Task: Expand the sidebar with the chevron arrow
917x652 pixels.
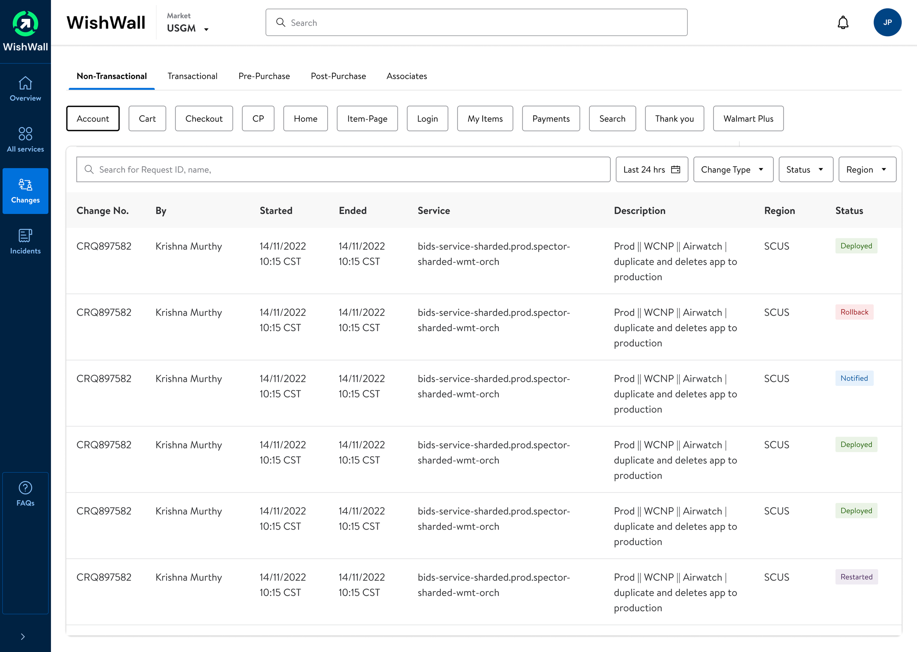Action: [23, 636]
